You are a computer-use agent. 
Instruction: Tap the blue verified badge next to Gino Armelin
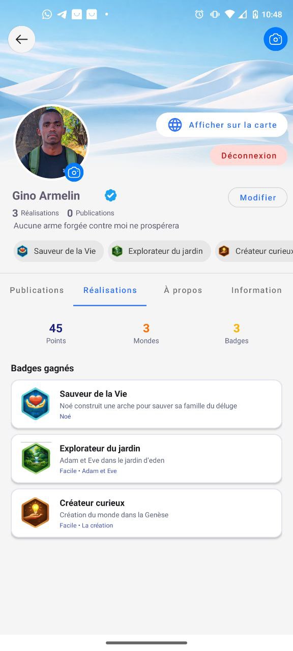tap(110, 195)
